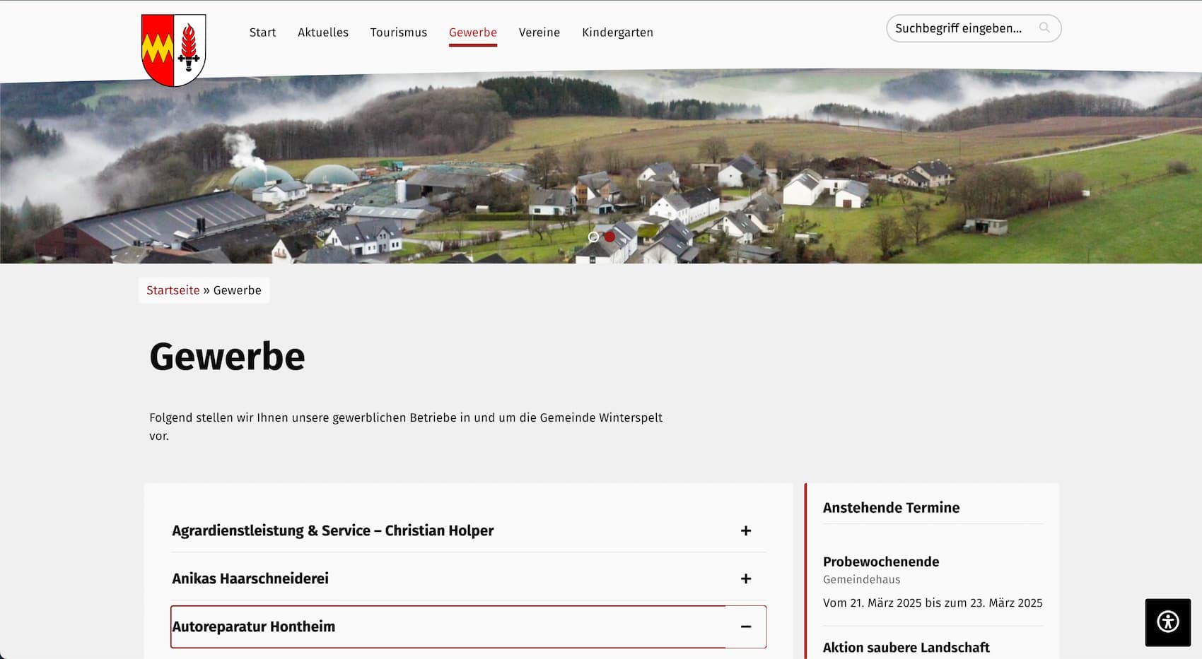Select the red second slider dot
The width and height of the screenshot is (1202, 659).
(609, 237)
